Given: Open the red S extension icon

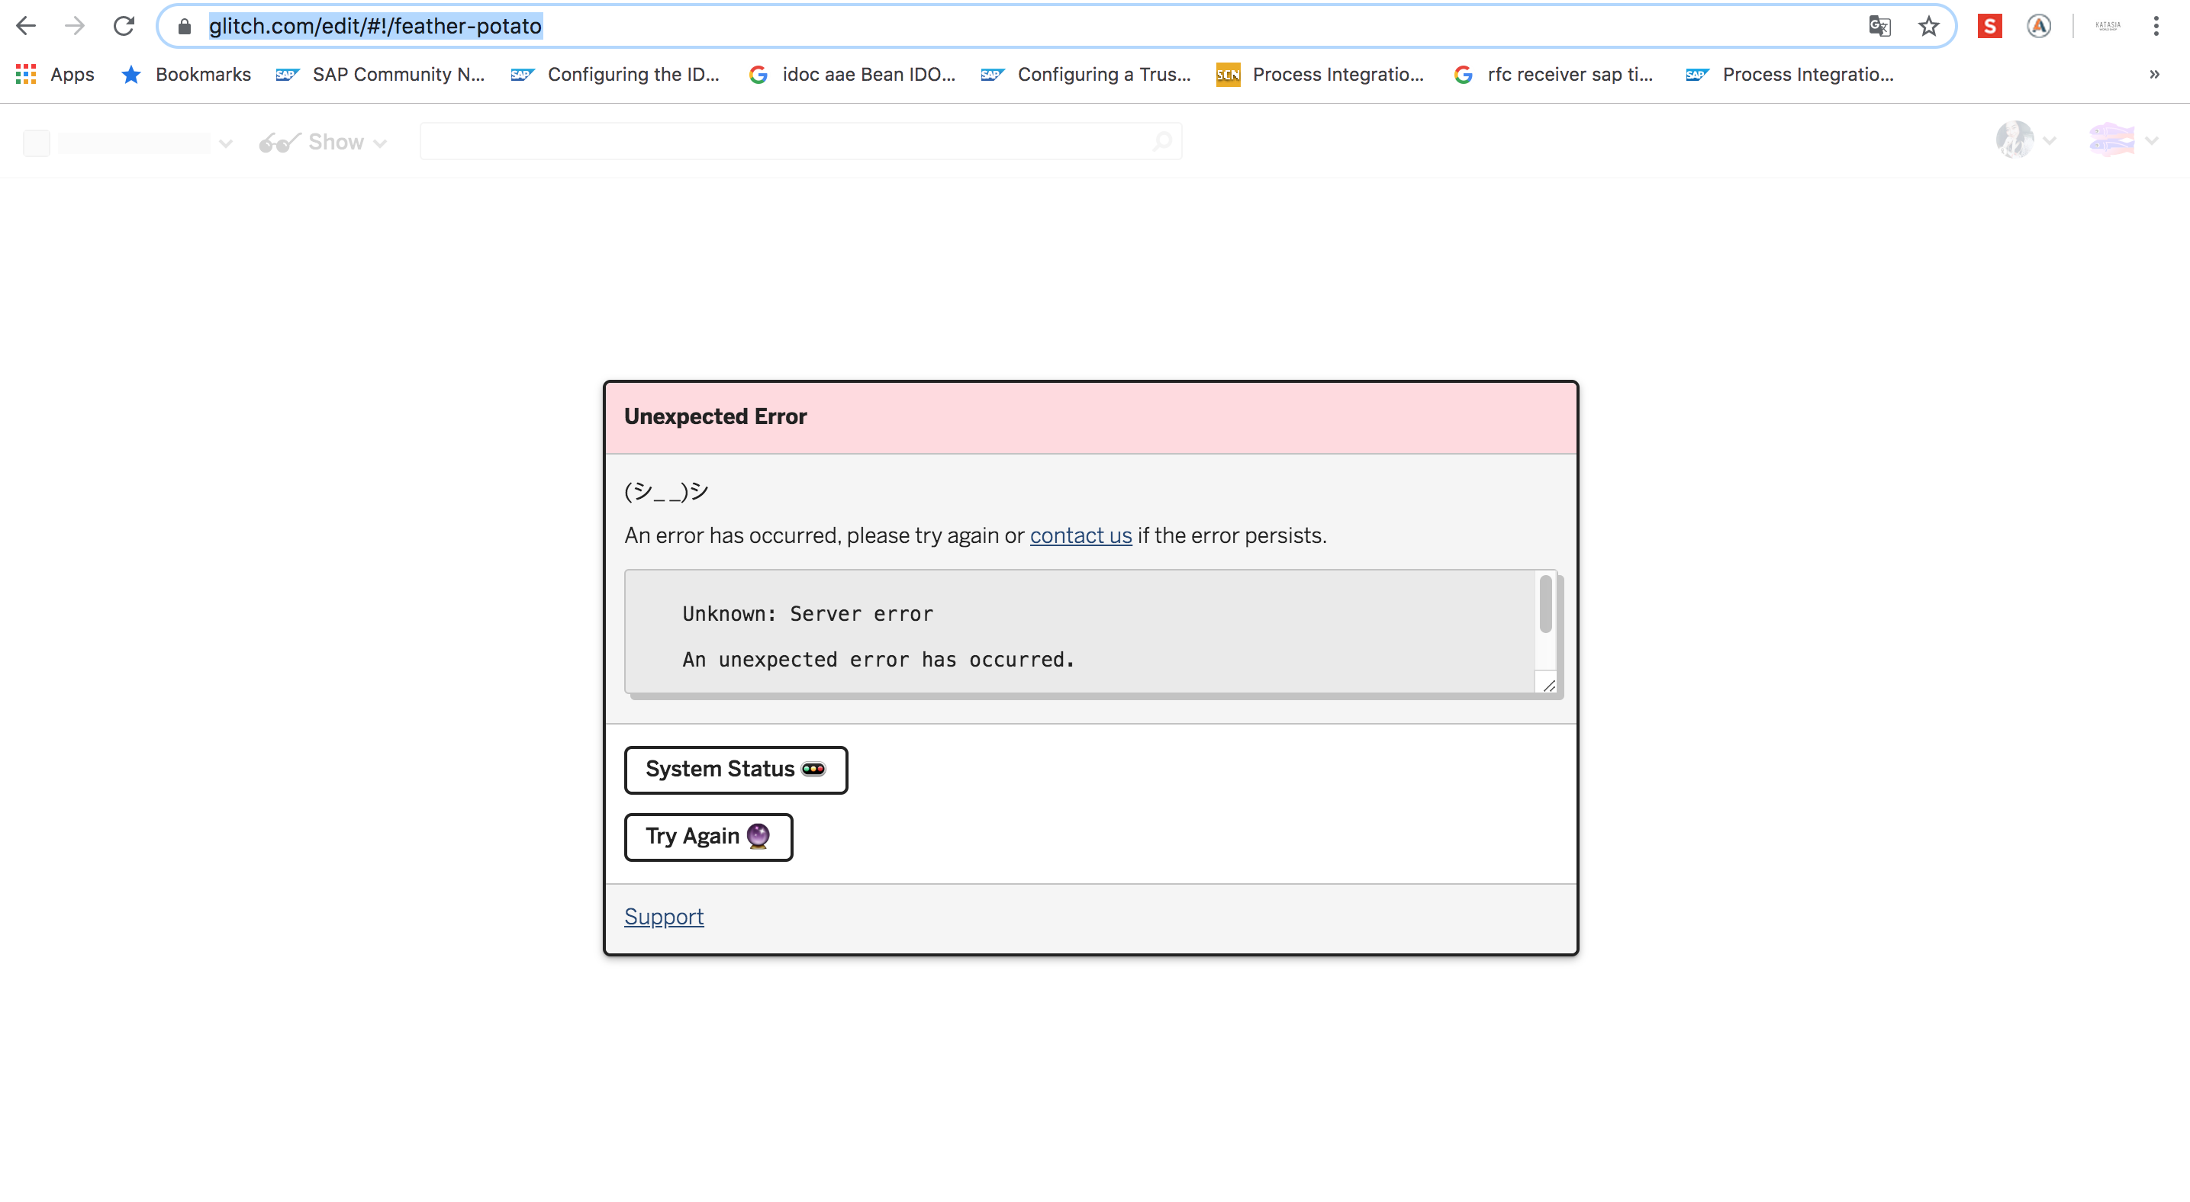Looking at the screenshot, I should pyautogui.click(x=1989, y=25).
